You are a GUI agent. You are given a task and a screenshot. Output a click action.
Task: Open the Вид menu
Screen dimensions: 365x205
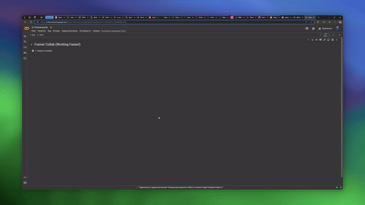coord(49,31)
